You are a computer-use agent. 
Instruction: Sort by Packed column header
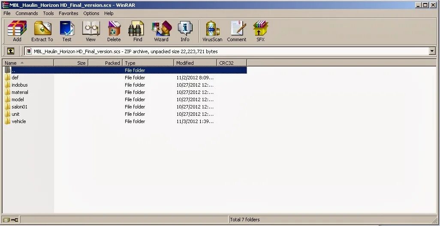pyautogui.click(x=105, y=63)
